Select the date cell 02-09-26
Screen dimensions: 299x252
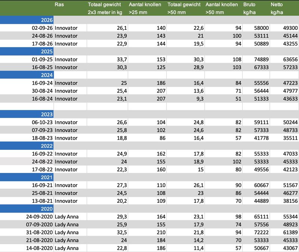42,28
